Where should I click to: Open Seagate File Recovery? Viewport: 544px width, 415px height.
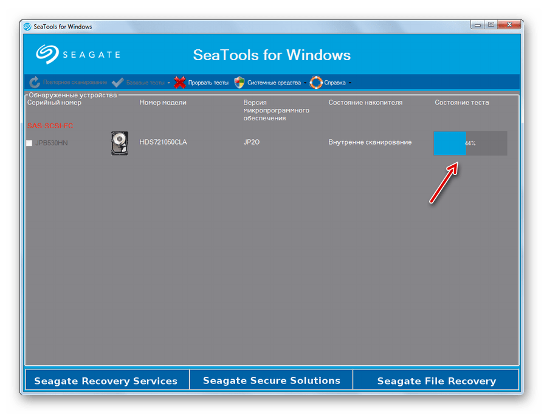(436, 381)
